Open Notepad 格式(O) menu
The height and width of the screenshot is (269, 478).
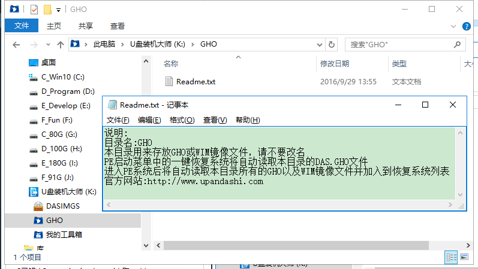[182, 120]
